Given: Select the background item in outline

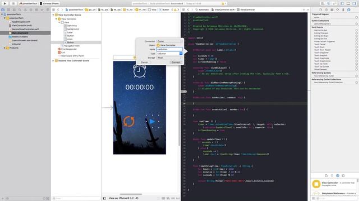Looking at the screenshot, I should pos(73,29).
